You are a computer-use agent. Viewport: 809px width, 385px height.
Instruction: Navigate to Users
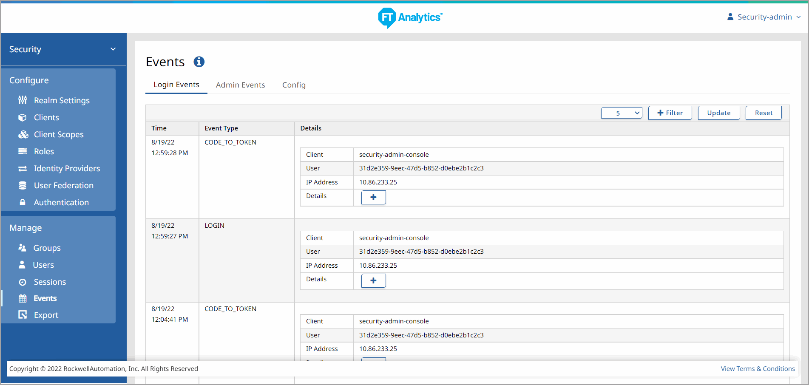tap(43, 265)
